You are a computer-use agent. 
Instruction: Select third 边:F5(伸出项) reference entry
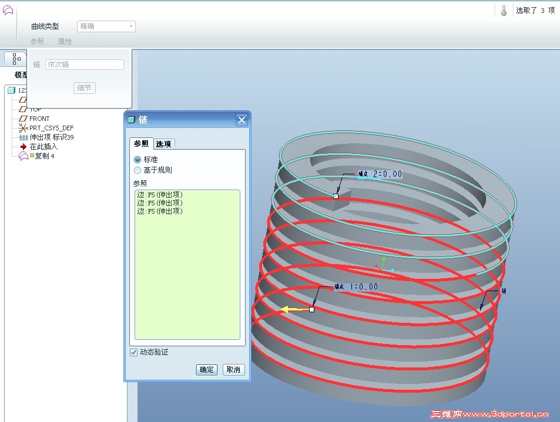(x=160, y=211)
